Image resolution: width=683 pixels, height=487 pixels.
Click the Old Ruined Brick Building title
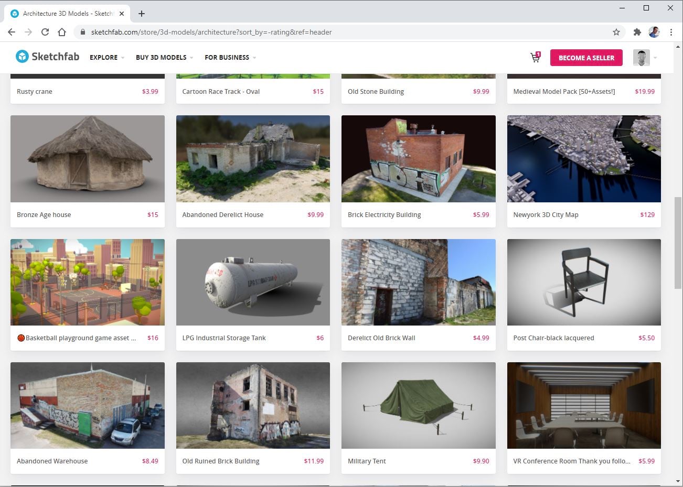221,461
